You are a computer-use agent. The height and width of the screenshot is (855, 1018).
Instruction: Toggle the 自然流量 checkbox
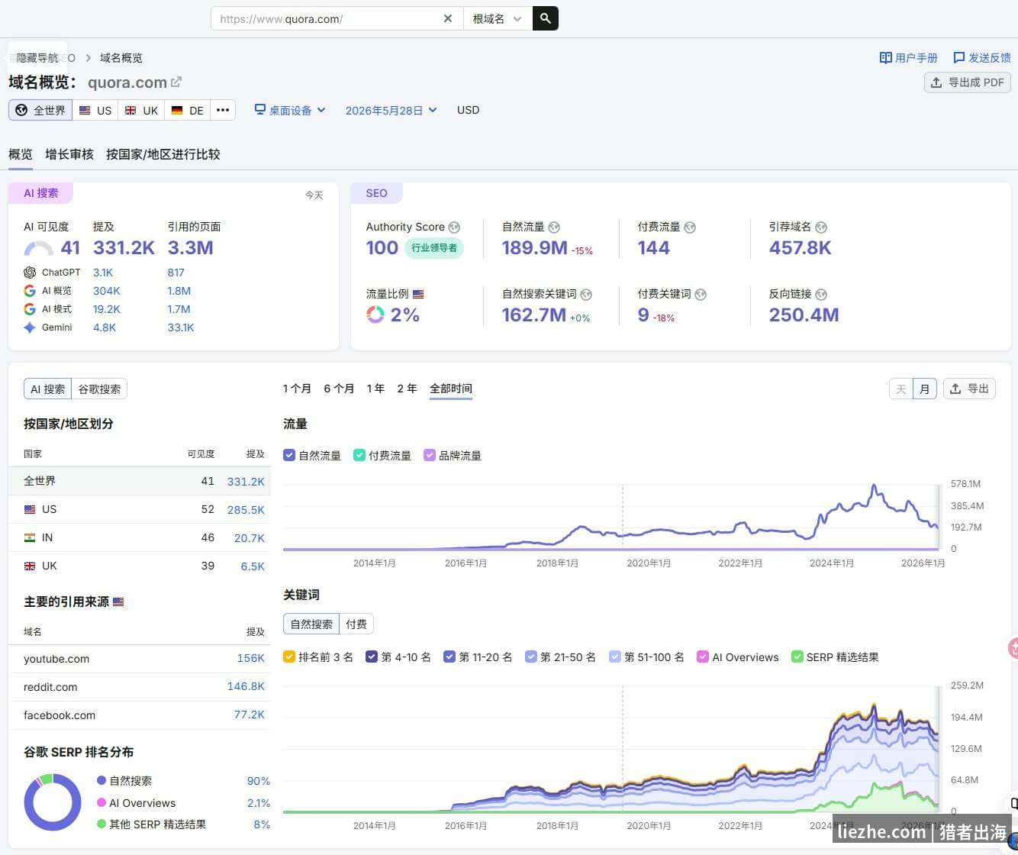click(289, 455)
